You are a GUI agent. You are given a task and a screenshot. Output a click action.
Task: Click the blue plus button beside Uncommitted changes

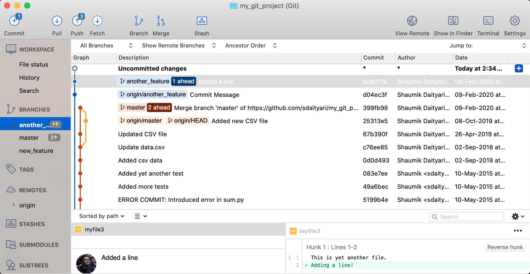click(x=519, y=68)
